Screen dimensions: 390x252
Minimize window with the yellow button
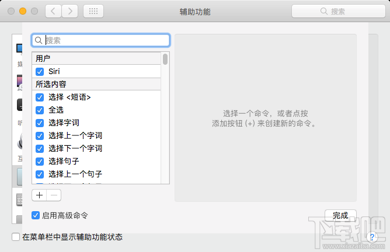coord(23,11)
